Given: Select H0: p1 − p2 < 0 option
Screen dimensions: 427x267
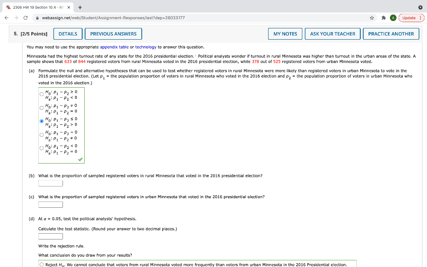Looking at the screenshot, I should point(42,148).
